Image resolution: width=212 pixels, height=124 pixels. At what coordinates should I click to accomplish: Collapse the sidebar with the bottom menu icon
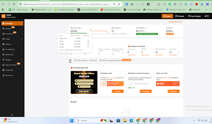pyautogui.click(x=12, y=115)
